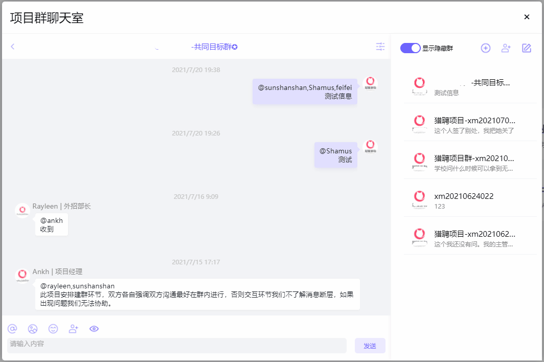Screen dimensions: 544x362
Task: Click the @ mention icon in input toolbar
Action: (x=12, y=329)
